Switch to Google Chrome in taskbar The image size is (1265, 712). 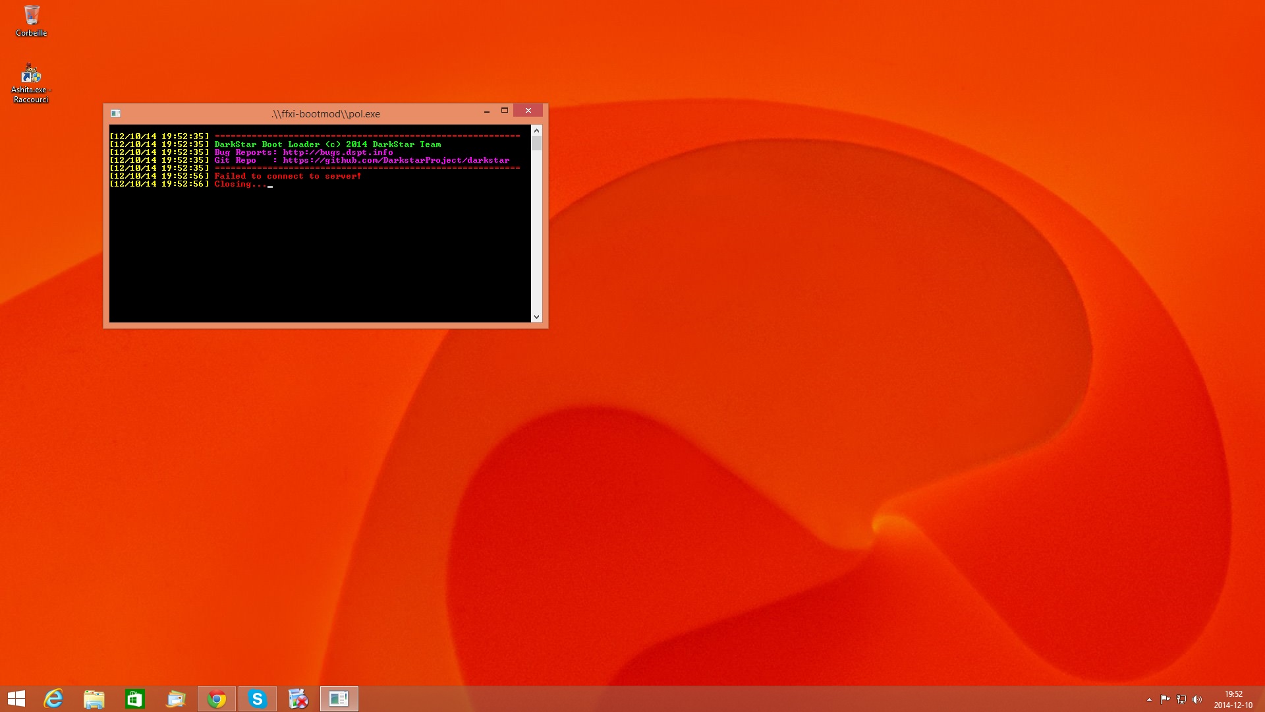pyautogui.click(x=216, y=699)
